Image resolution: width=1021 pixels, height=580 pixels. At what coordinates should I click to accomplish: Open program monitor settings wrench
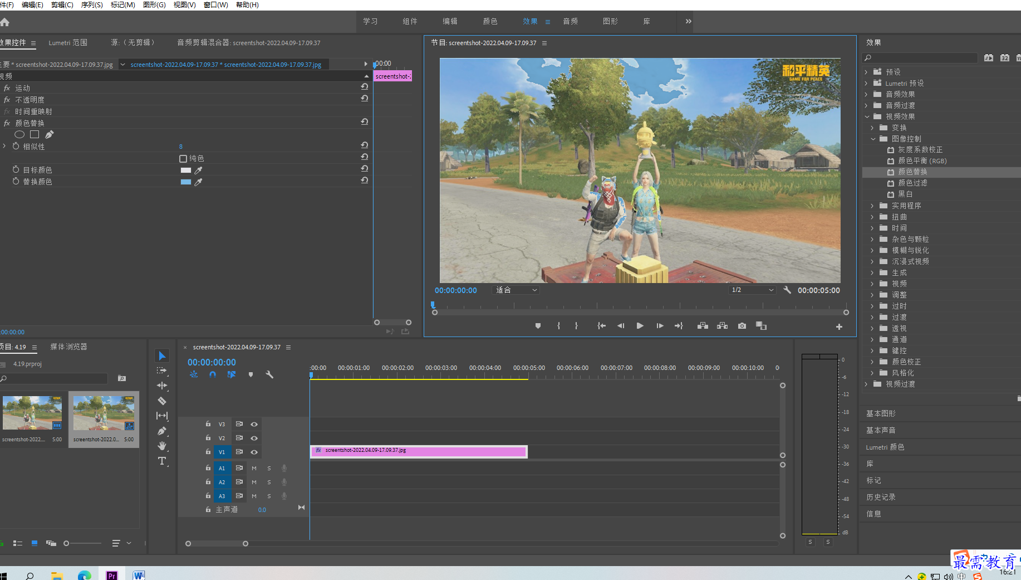pos(787,290)
